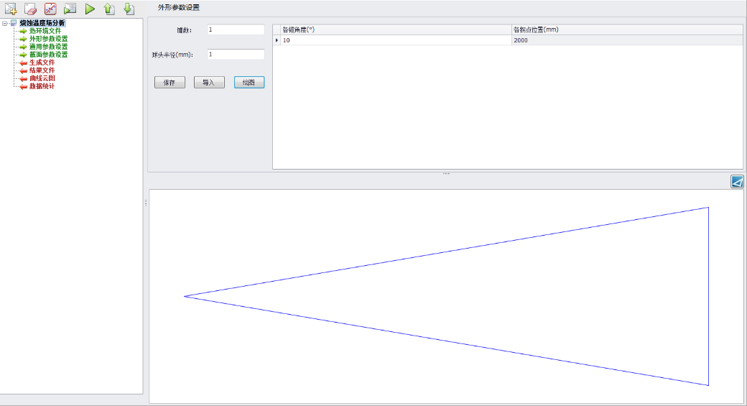The width and height of the screenshot is (747, 406).
Task: Select the 生成文件 tree node
Action: pos(42,63)
